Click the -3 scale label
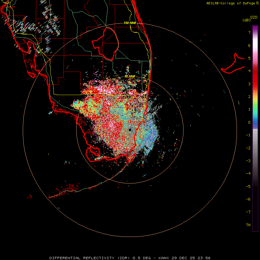Screen dimensions: 260x260 click(x=248, y=161)
